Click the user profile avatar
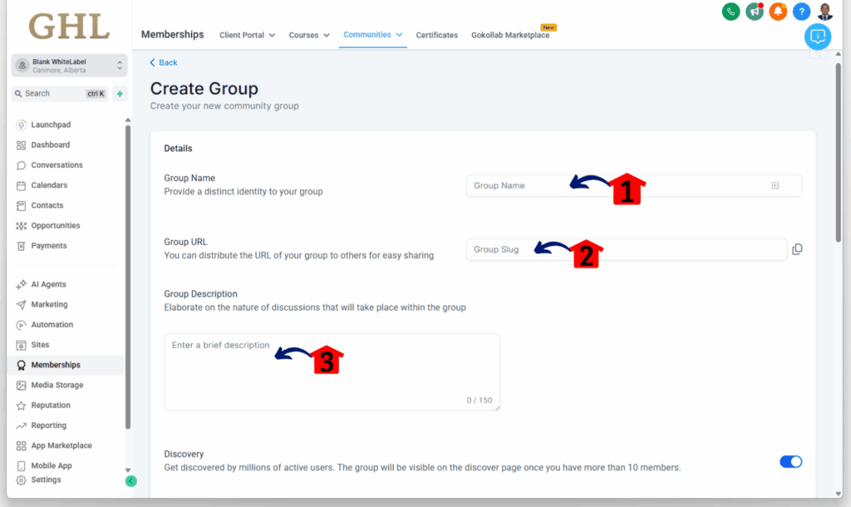 click(x=824, y=12)
